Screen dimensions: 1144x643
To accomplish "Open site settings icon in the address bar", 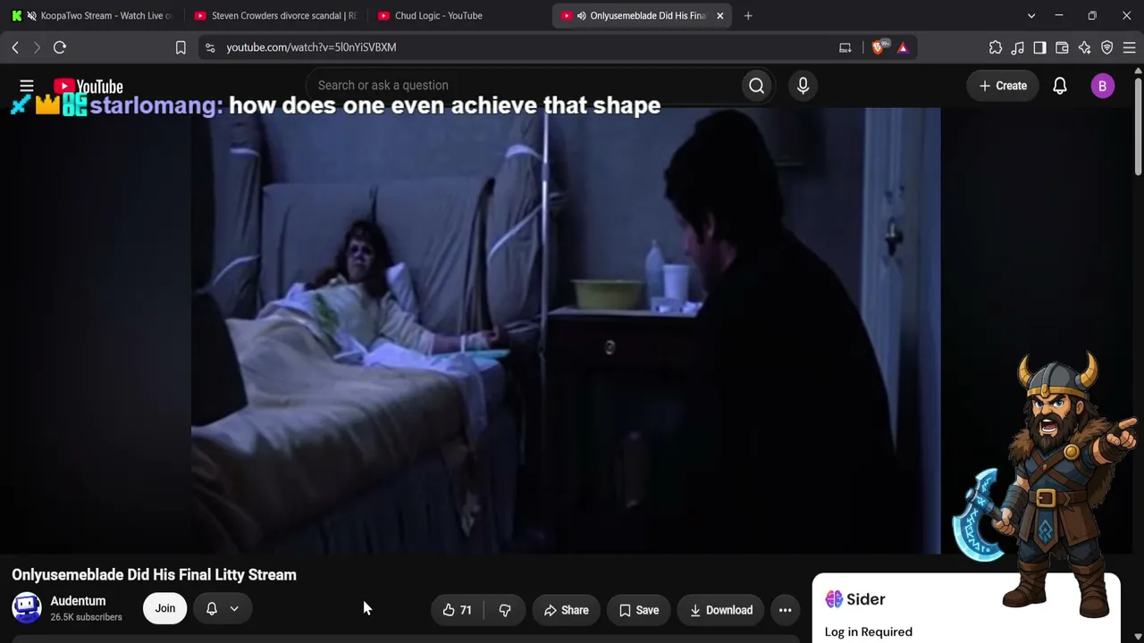I will 210,47.
